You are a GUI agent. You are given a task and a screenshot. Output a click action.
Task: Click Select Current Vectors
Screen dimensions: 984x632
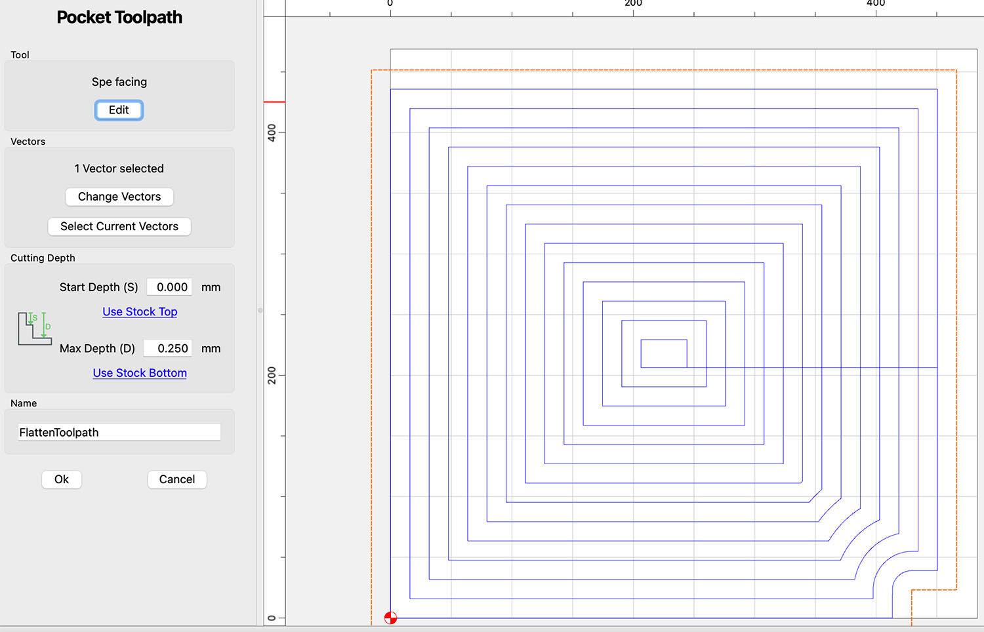(x=119, y=226)
